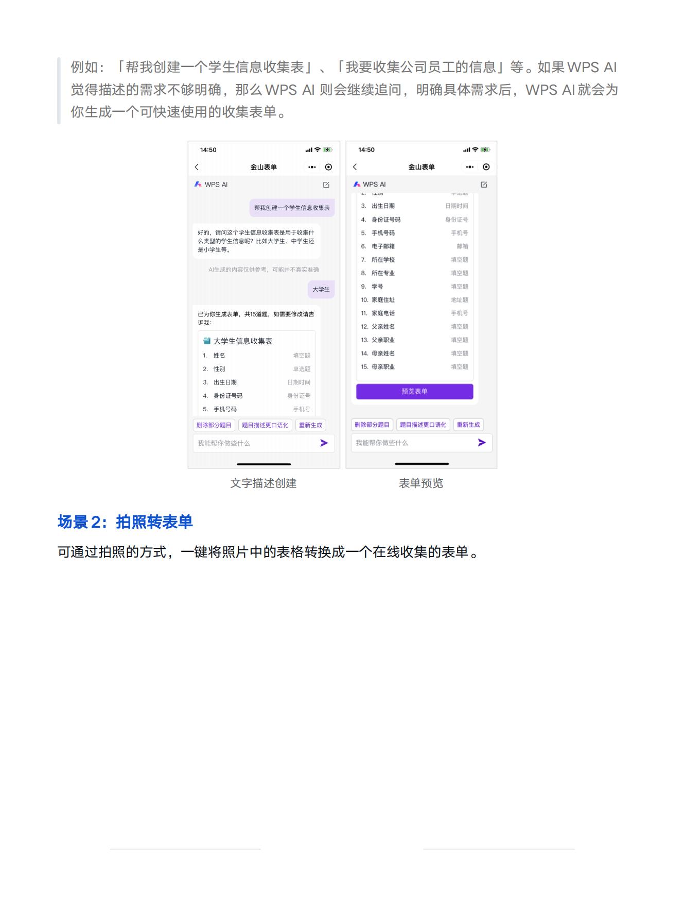Select the row 1. 姓名
This screenshot has width=685, height=907.
click(257, 356)
